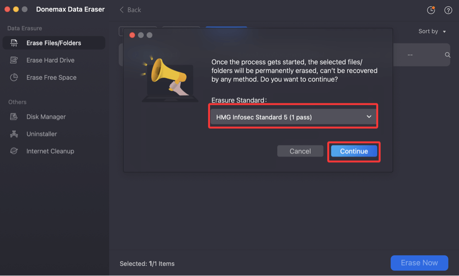The image size is (459, 276).
Task: Open help via the question mark icon
Action: [x=448, y=10]
